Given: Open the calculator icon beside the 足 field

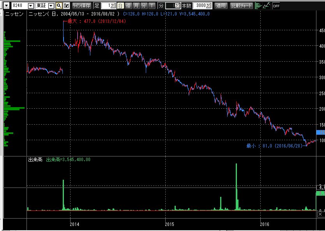Looking at the screenshot, I should [x=113, y=6].
